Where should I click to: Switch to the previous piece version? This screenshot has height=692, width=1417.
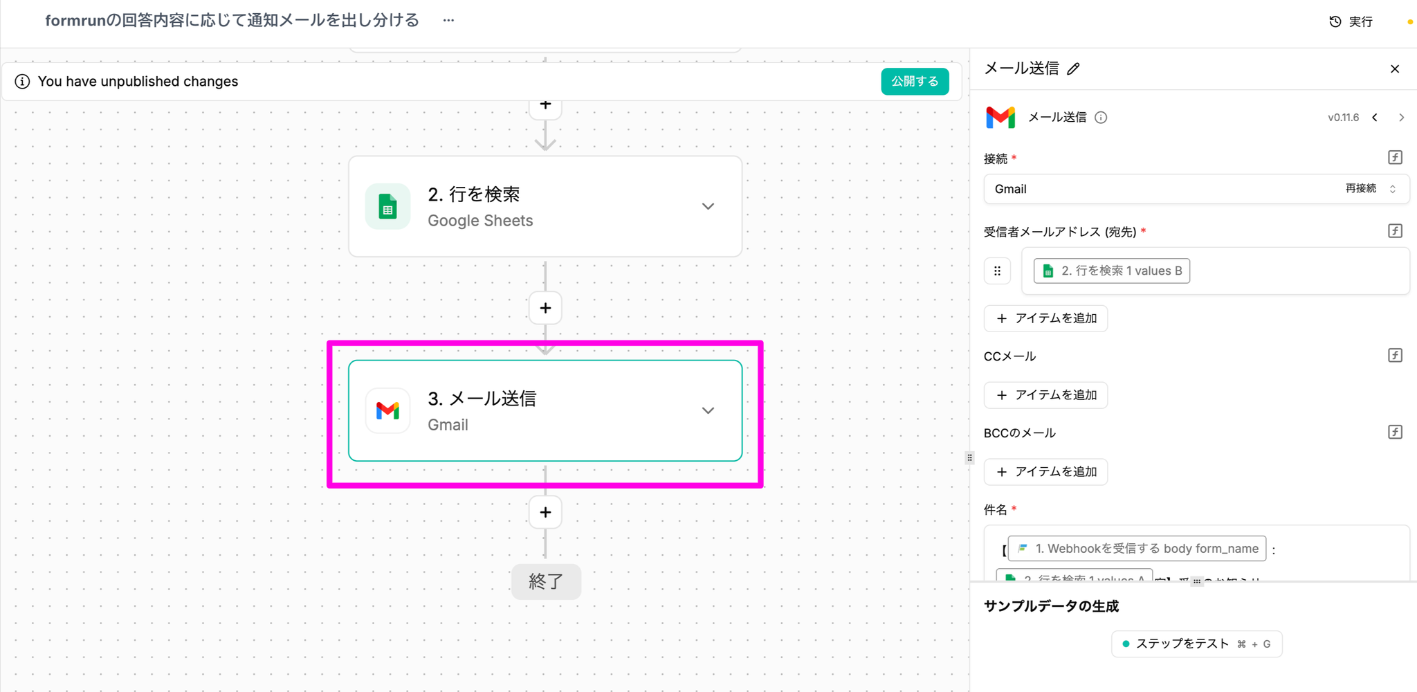click(x=1375, y=118)
